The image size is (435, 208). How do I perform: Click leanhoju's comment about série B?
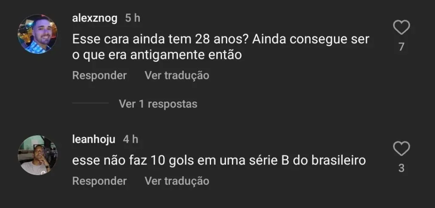point(219,161)
